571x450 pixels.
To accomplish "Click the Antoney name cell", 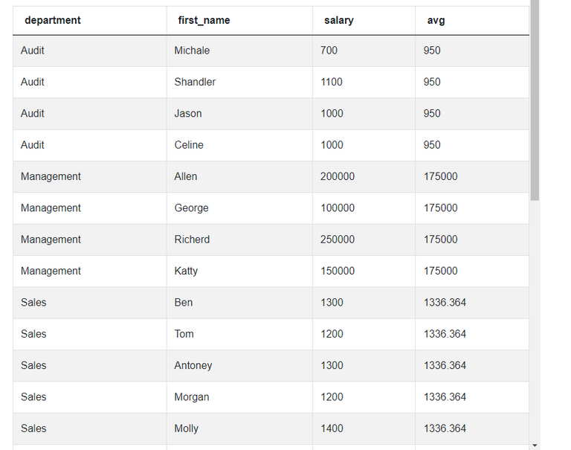I will 193,365.
